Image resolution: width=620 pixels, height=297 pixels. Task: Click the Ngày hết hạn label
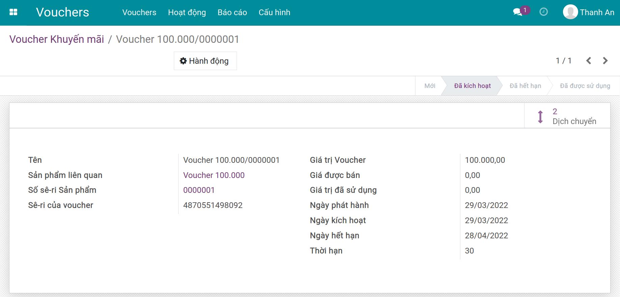coord(334,236)
